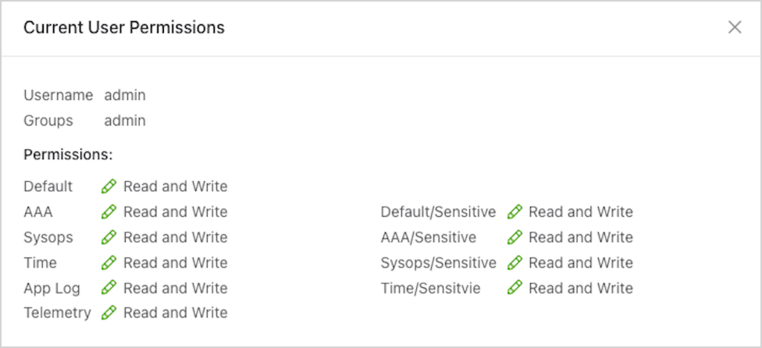Click the Username value admin
Image resolution: width=762 pixels, height=348 pixels.
click(x=125, y=95)
